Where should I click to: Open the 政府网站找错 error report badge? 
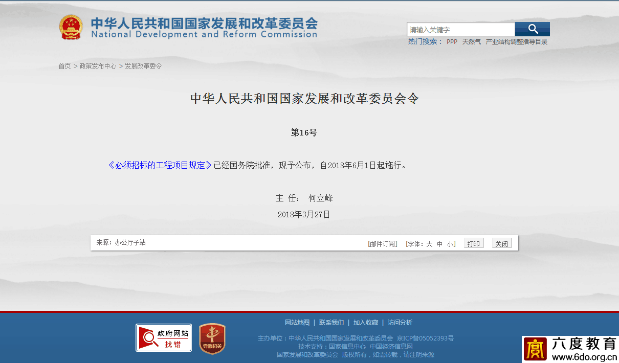[x=164, y=337]
